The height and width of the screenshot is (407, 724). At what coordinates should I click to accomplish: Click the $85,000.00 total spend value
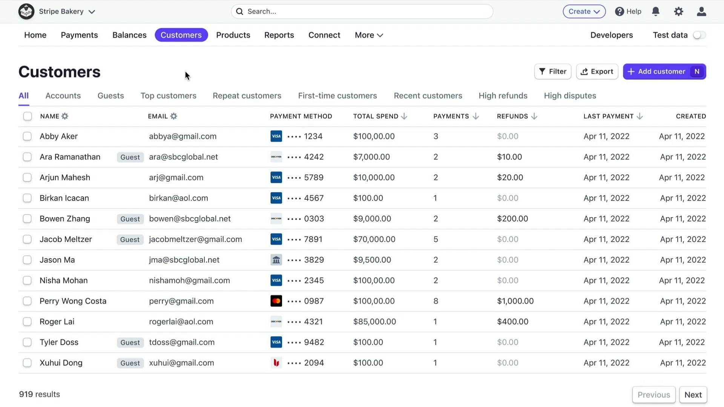pos(374,322)
